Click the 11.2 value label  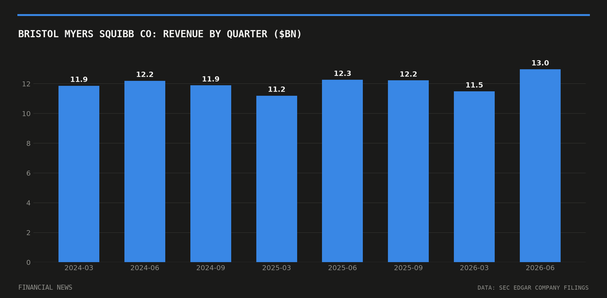277,89
